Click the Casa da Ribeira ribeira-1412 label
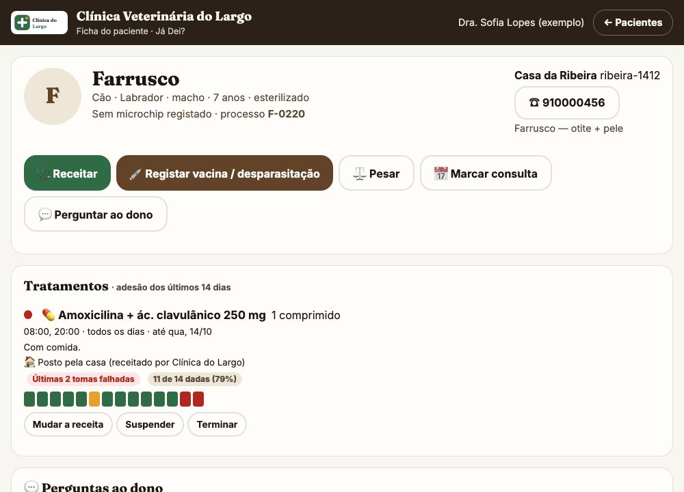 [587, 75]
